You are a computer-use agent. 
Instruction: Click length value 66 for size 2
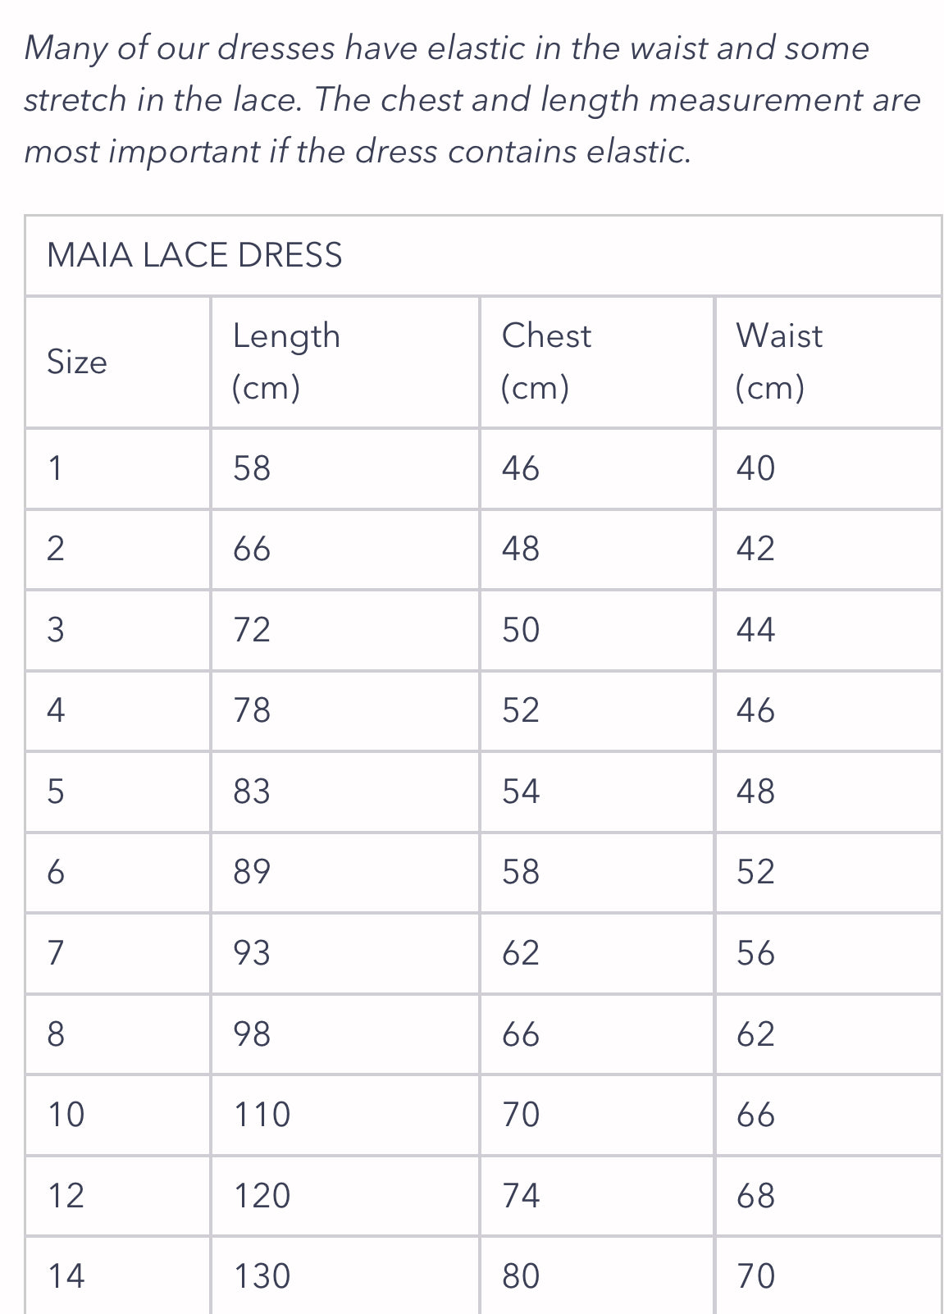pyautogui.click(x=252, y=549)
